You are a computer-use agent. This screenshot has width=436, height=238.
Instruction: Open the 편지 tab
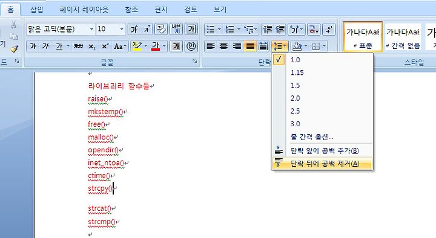[x=161, y=10]
